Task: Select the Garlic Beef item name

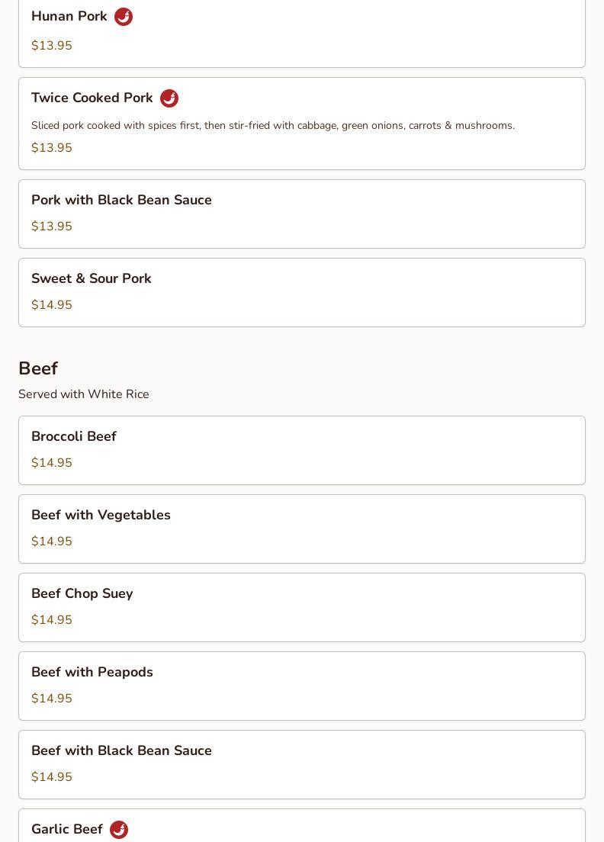Action: 67,830
